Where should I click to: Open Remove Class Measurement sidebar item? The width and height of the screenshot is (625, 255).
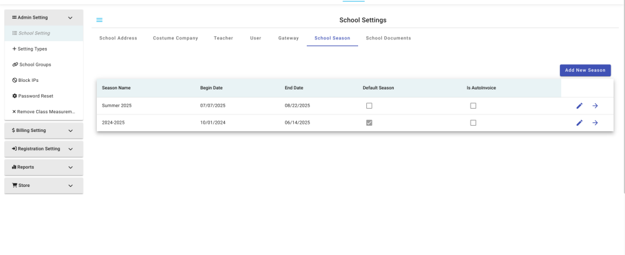(x=44, y=111)
